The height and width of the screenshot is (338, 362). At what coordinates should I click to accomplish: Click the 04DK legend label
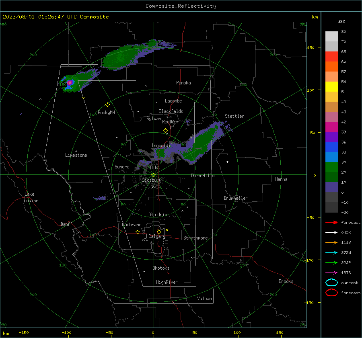(x=346, y=233)
